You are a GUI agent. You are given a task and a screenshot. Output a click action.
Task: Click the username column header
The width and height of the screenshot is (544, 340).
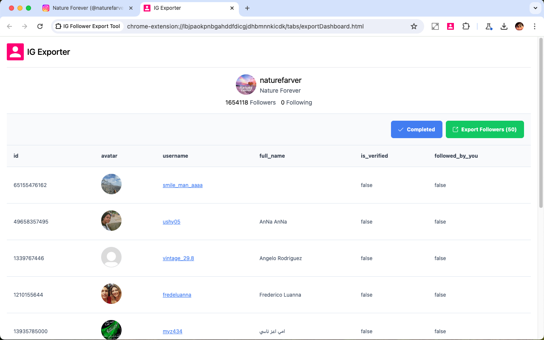pyautogui.click(x=176, y=156)
